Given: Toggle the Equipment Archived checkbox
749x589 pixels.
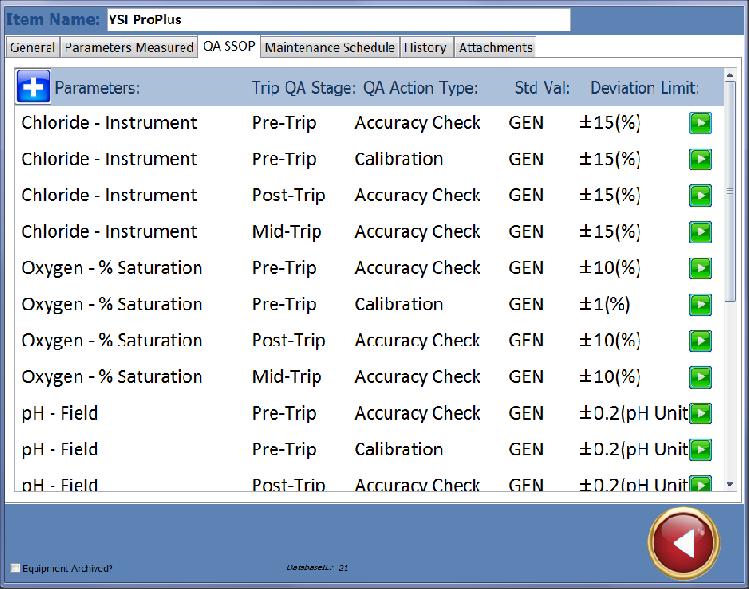Looking at the screenshot, I should (x=15, y=568).
